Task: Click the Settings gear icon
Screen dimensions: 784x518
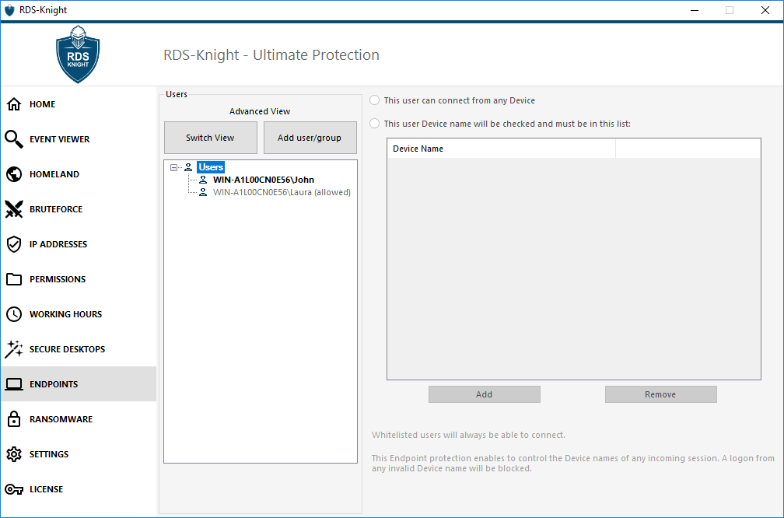Action: (14, 454)
